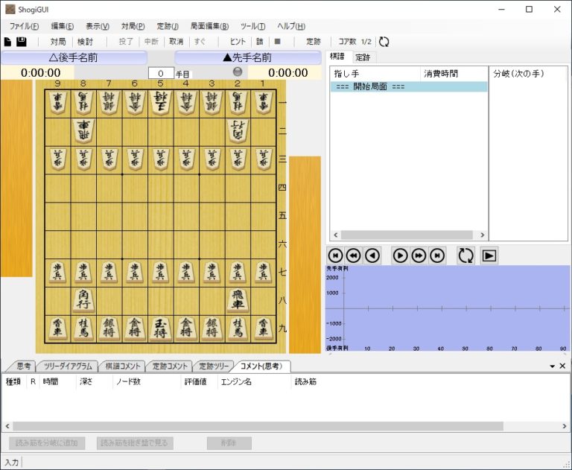Open the bottom panel dropdown arrow

pos(552,366)
